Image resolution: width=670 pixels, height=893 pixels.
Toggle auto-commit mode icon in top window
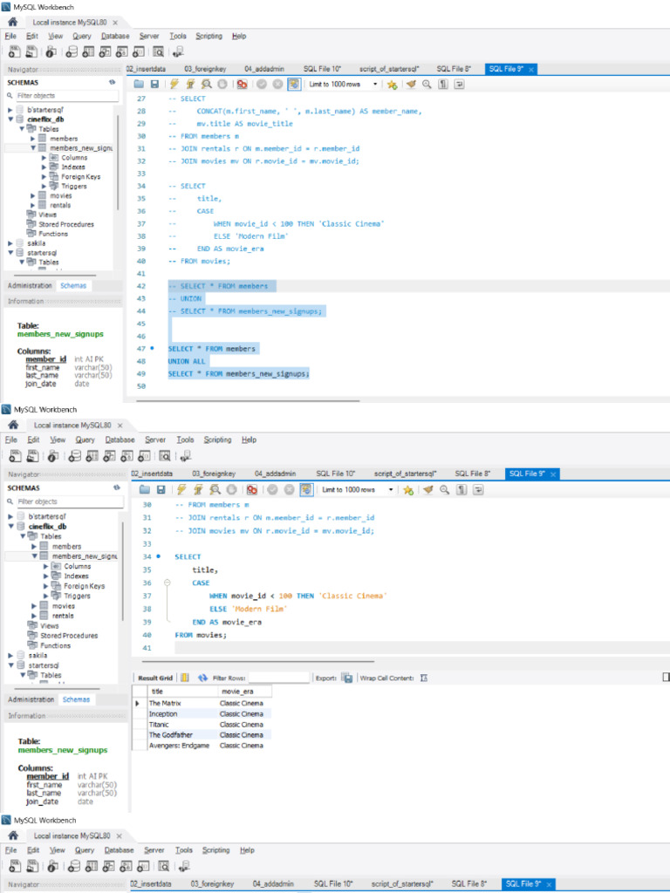294,85
